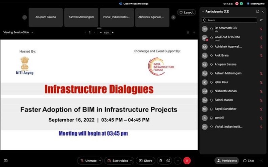The image size is (268, 167).
Task: Click the annotate icon above slide
Action: click(194, 32)
